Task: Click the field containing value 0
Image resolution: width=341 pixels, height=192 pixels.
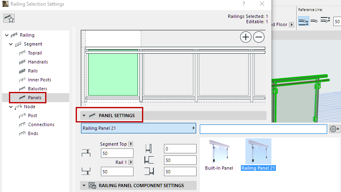Action: (180, 149)
